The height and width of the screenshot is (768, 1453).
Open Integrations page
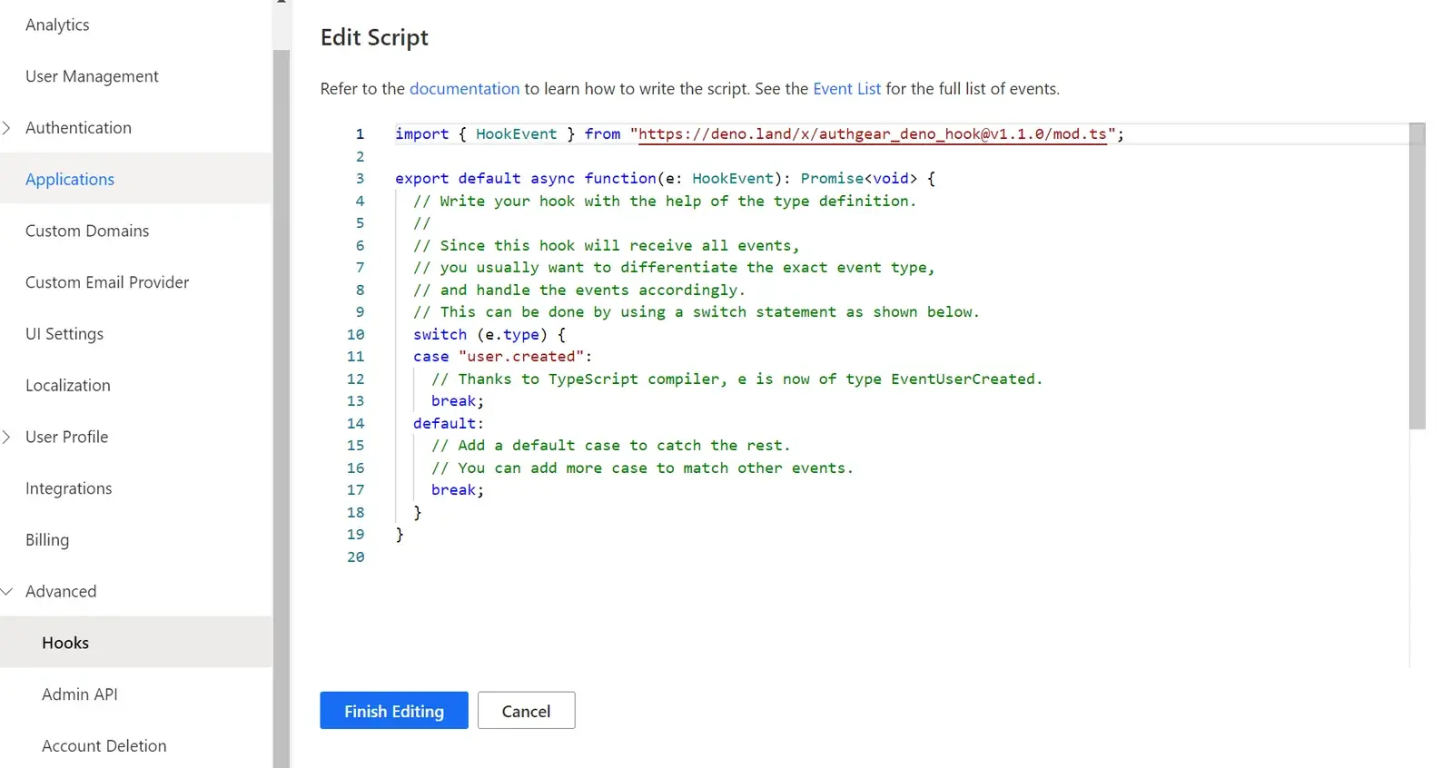(69, 488)
